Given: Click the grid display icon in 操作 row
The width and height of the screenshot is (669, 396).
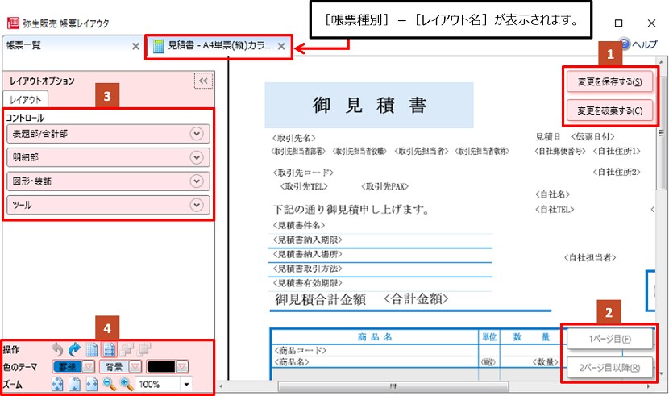Looking at the screenshot, I should [x=92, y=351].
